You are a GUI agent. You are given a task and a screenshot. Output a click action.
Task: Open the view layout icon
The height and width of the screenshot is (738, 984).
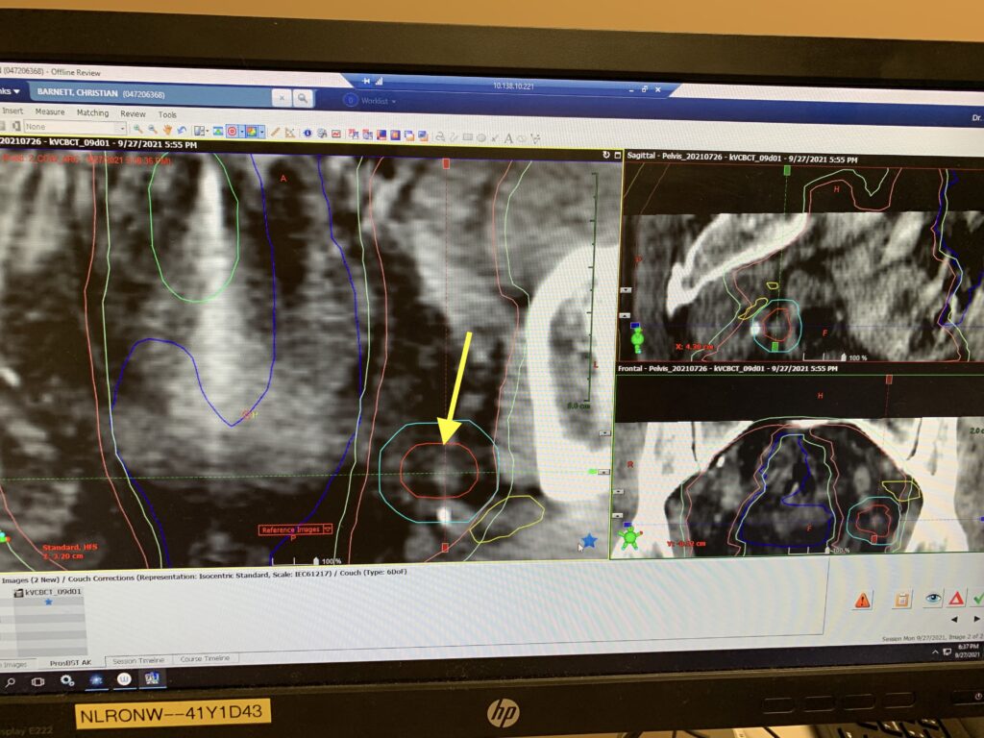click(200, 131)
